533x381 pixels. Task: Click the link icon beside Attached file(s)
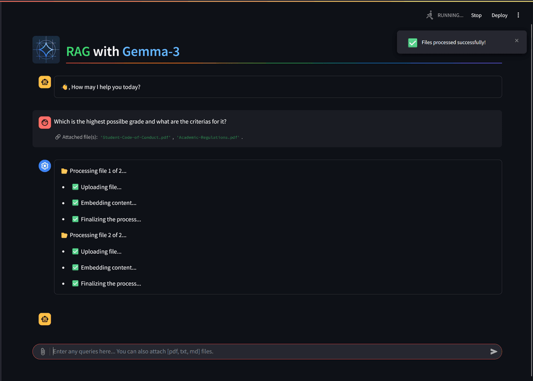[58, 137]
